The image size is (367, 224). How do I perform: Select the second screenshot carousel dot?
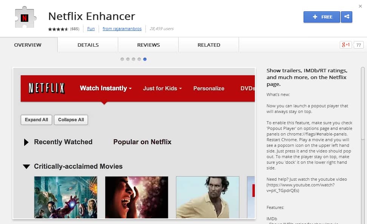128,59
